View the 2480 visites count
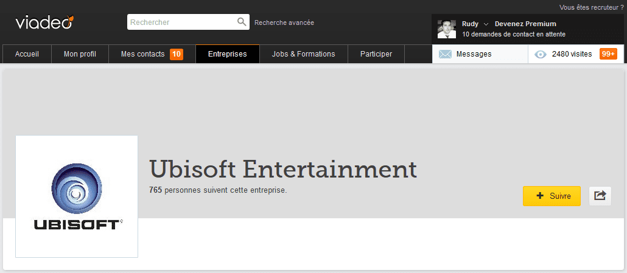This screenshot has height=273, width=627. pyautogui.click(x=572, y=54)
